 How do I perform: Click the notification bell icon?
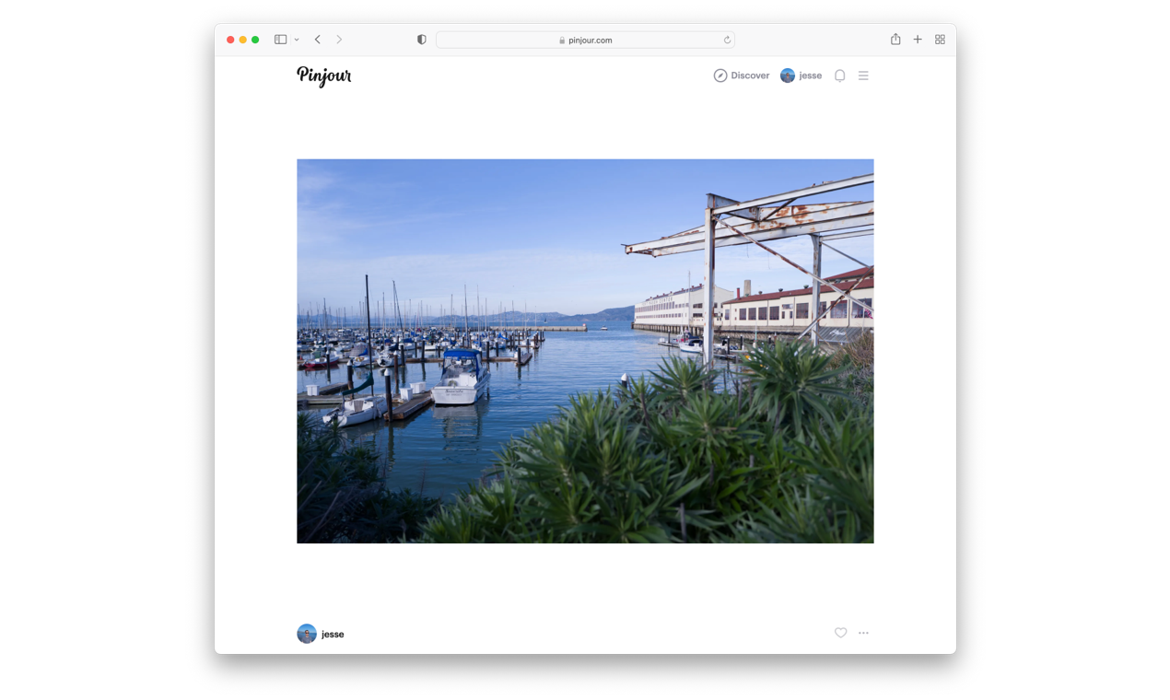(839, 76)
